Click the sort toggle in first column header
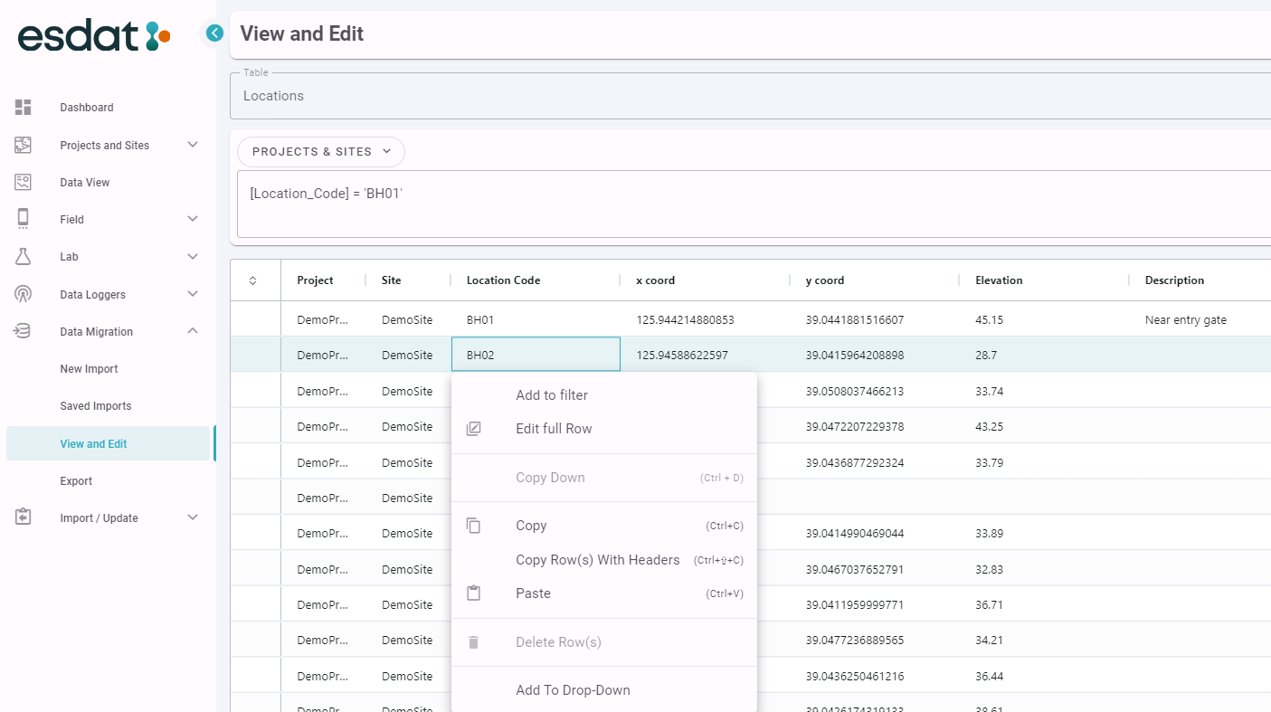This screenshot has height=712, width=1271. 253,280
